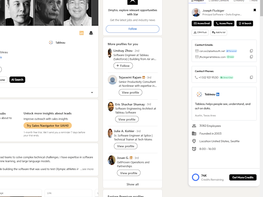
Task: View Josan G.'s profile
Action: (129, 173)
